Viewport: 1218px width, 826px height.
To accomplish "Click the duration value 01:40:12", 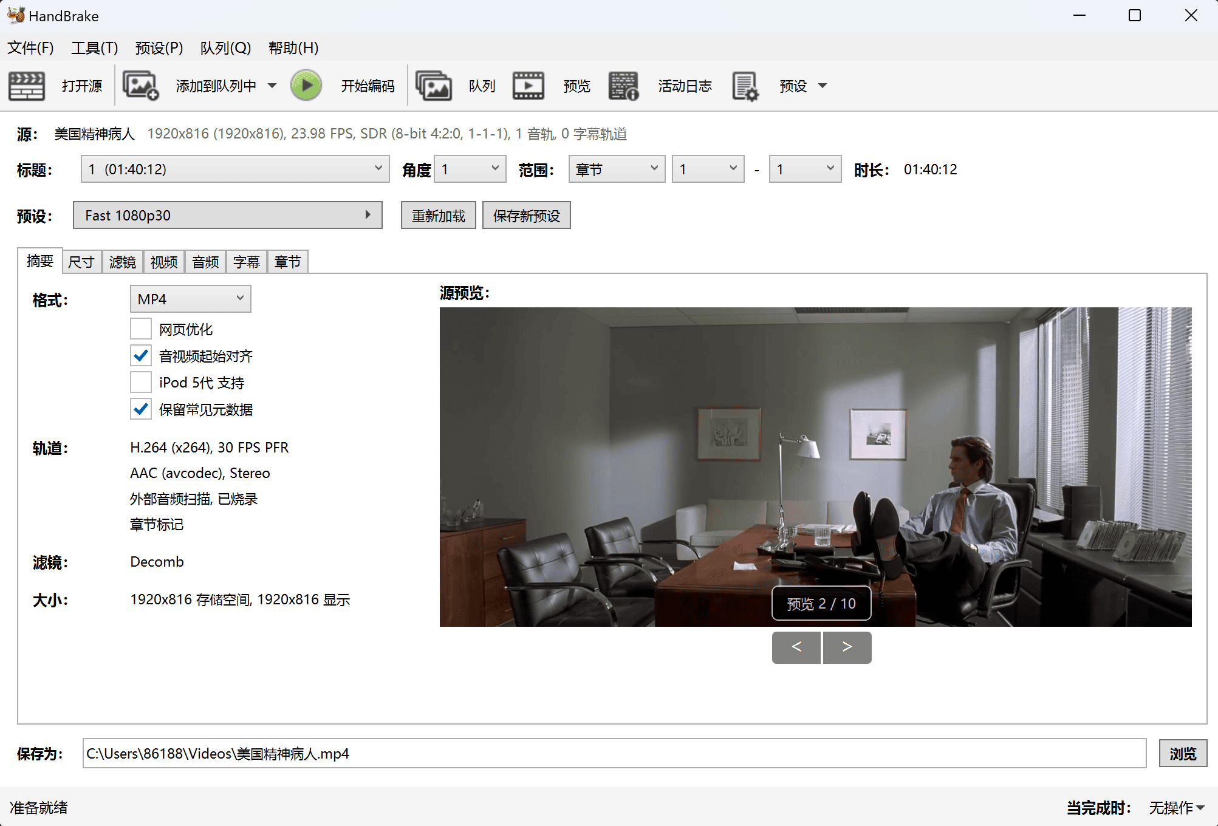I will pos(930,169).
